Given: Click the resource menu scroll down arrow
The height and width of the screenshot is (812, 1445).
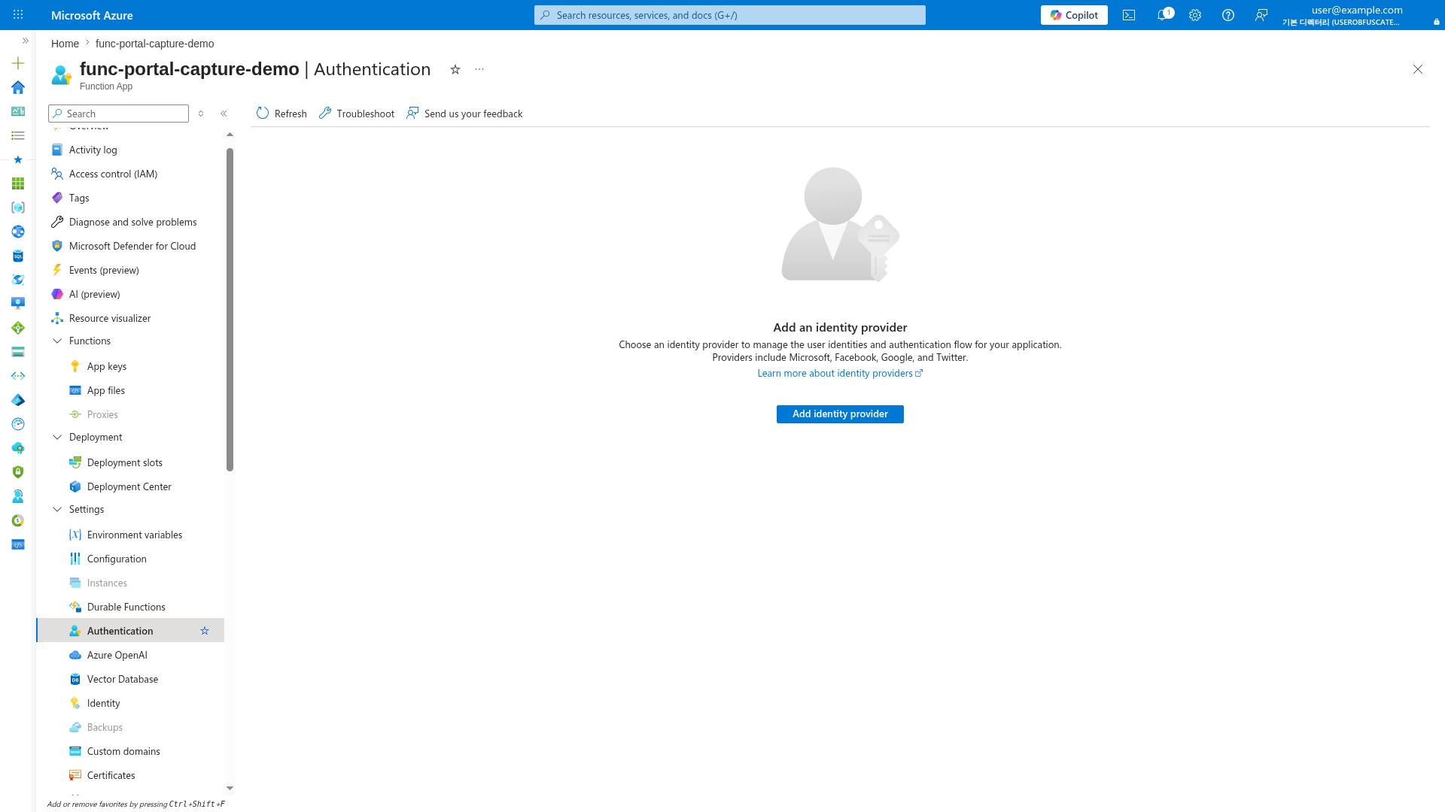Looking at the screenshot, I should pyautogui.click(x=230, y=789).
